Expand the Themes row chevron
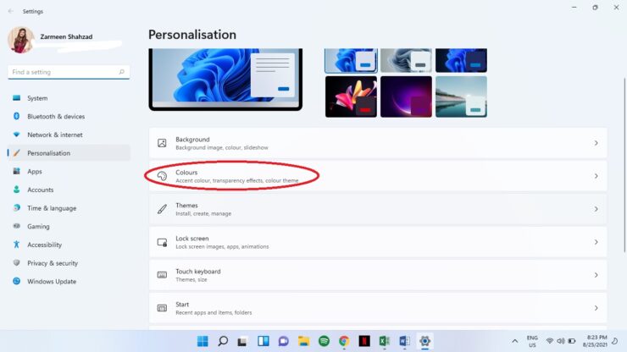Image resolution: width=627 pixels, height=352 pixels. pos(596,209)
